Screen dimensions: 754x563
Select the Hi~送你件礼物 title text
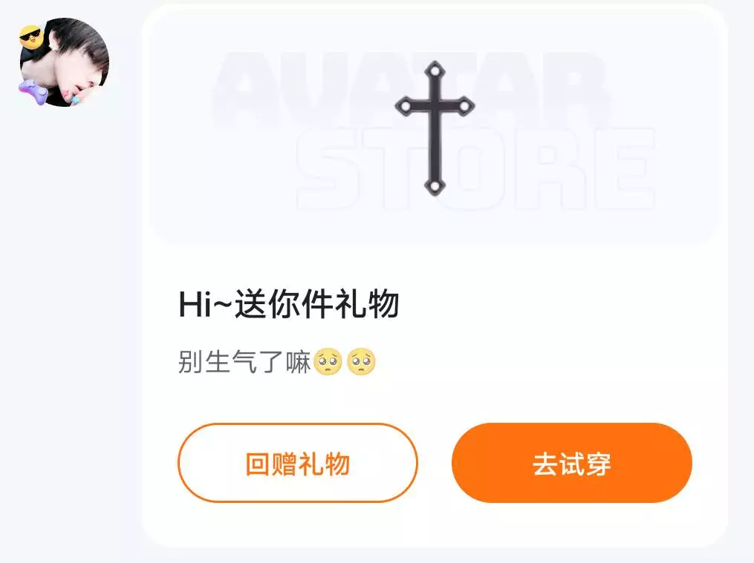click(289, 304)
